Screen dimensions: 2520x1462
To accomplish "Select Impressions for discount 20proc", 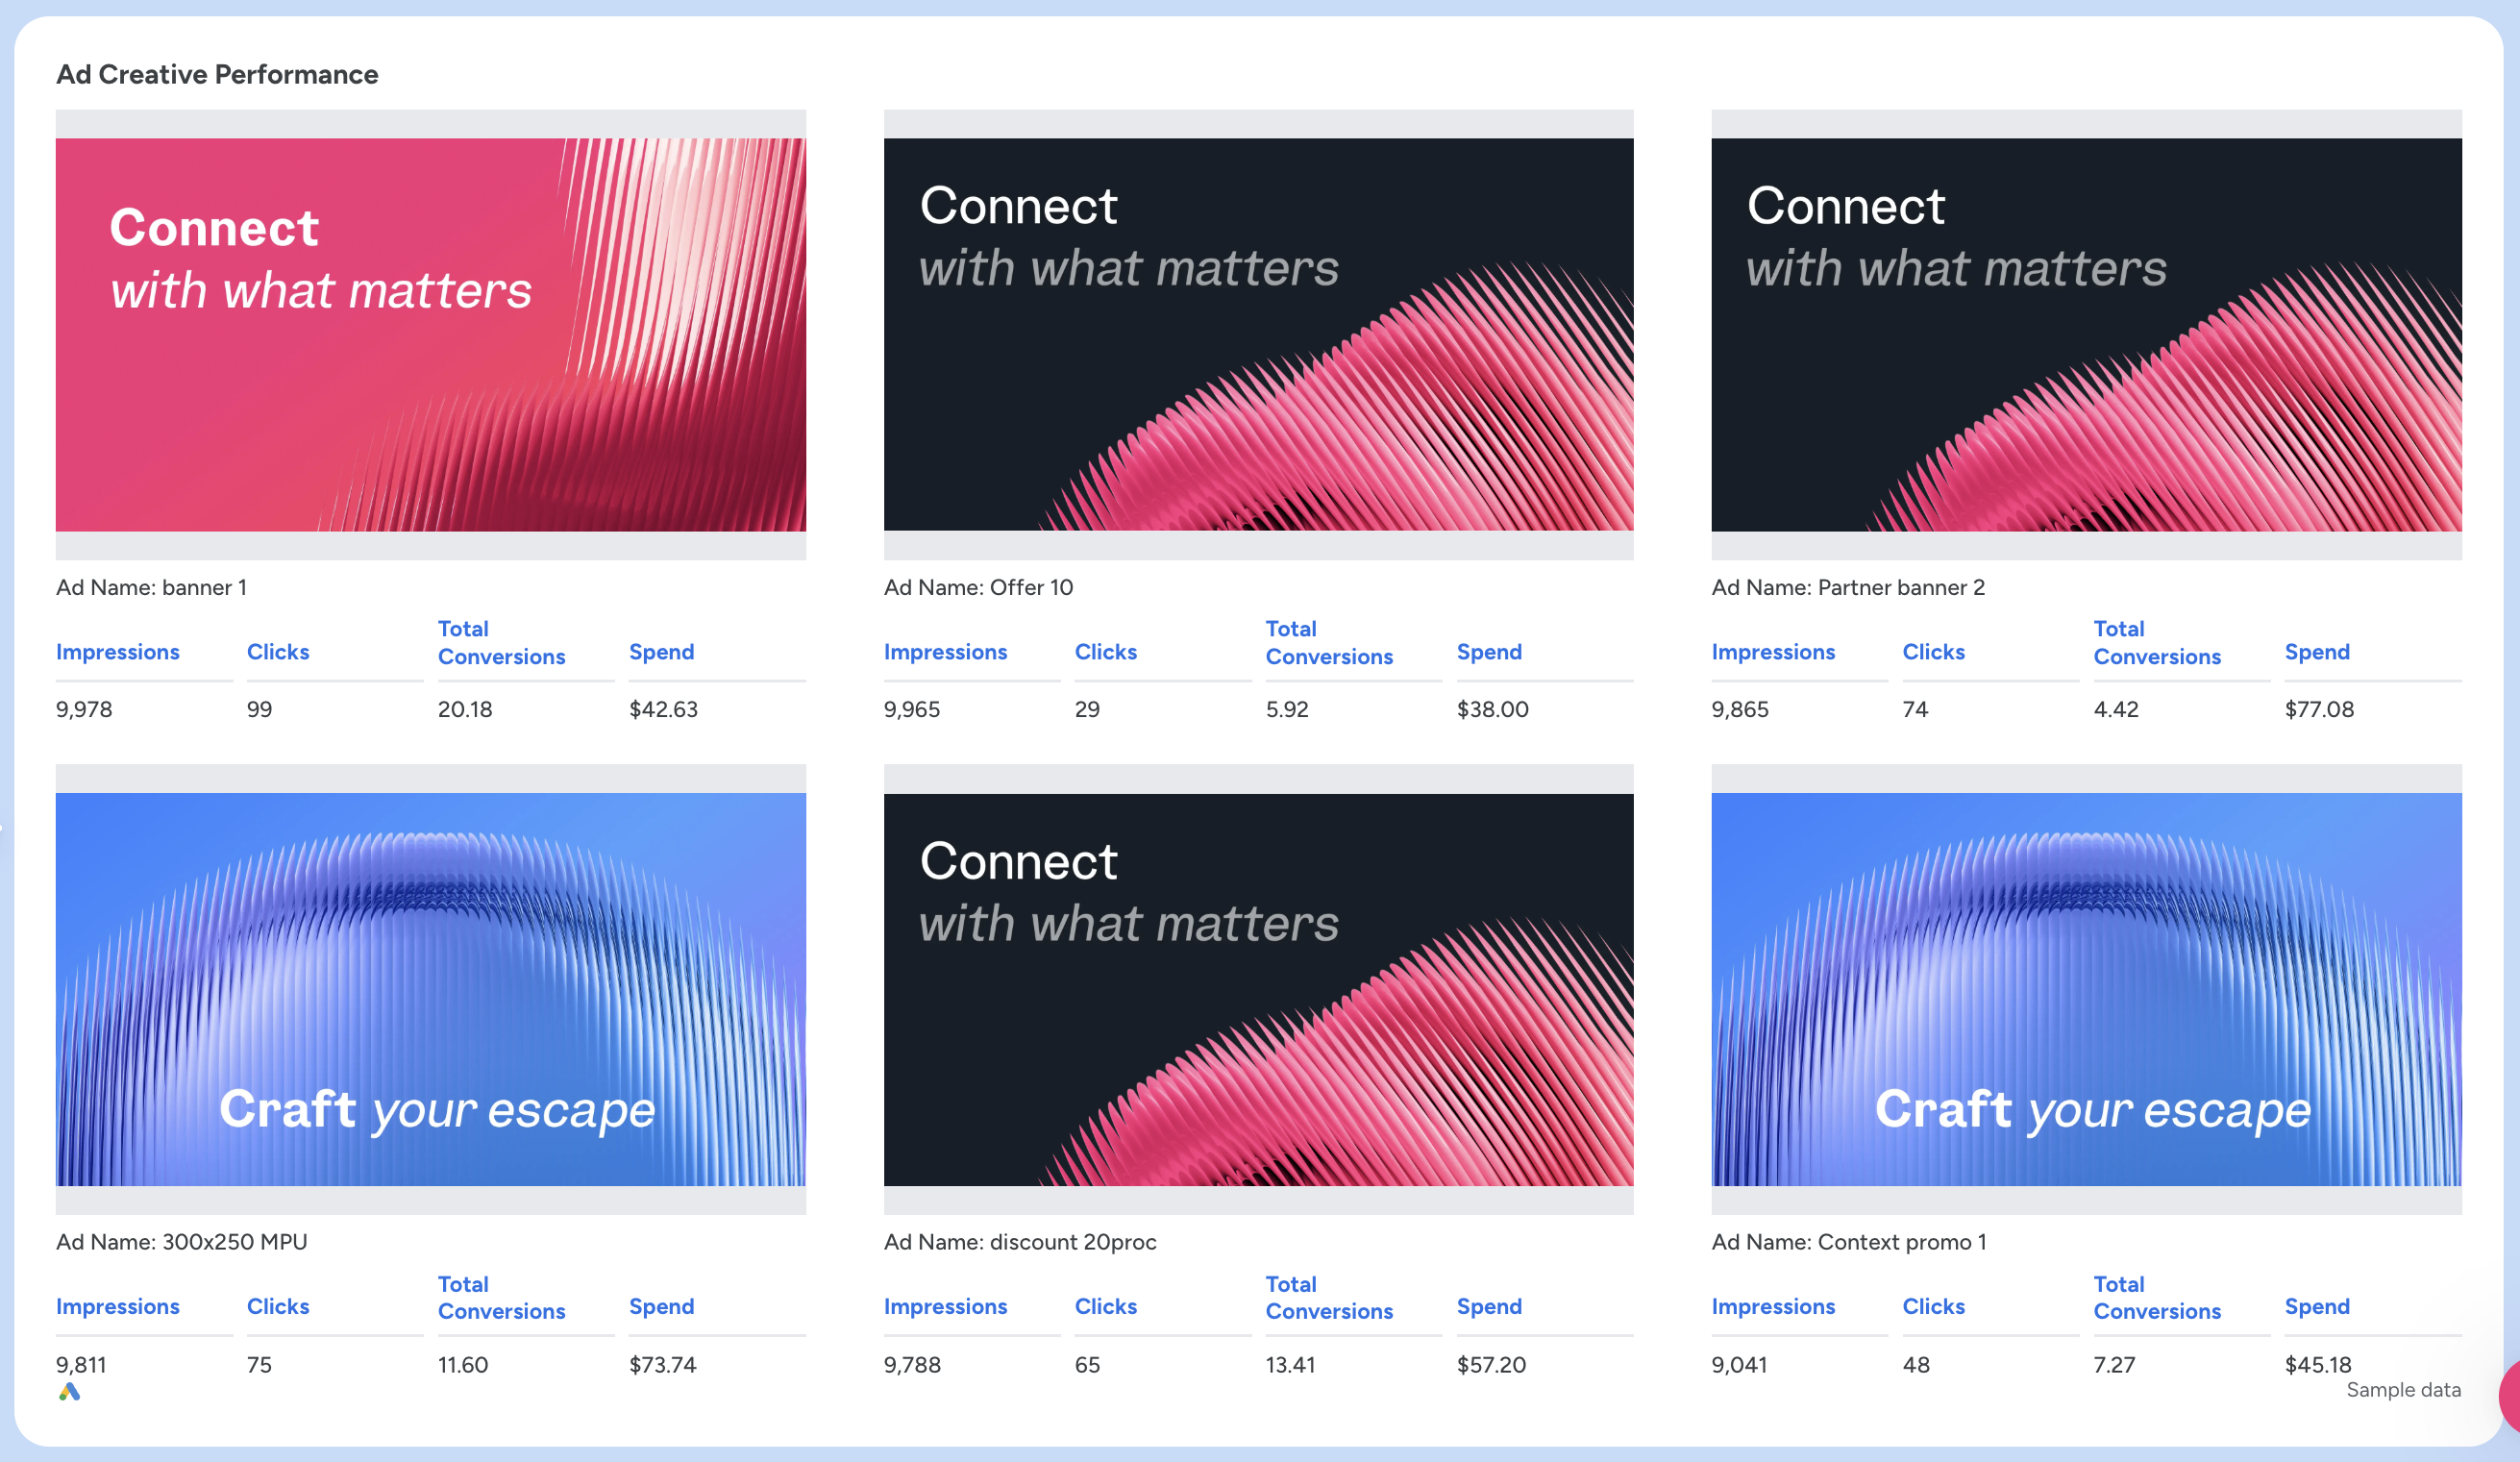I will point(946,1306).
